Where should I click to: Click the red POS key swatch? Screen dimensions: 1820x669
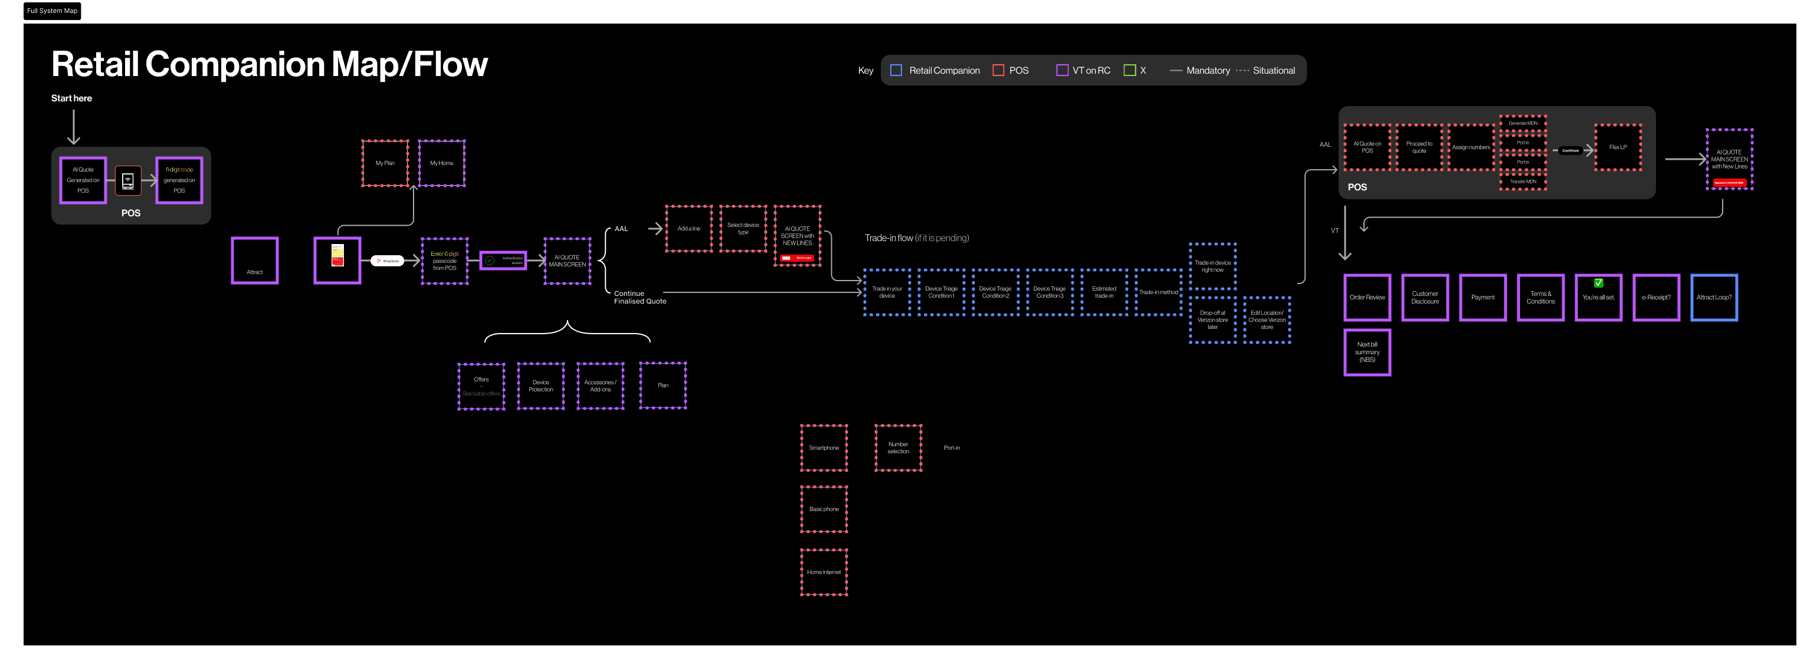[x=998, y=71]
